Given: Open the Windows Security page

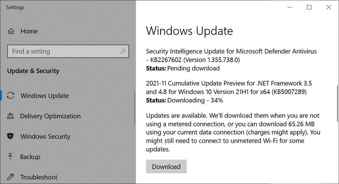Looking at the screenshot, I should click(45, 136).
